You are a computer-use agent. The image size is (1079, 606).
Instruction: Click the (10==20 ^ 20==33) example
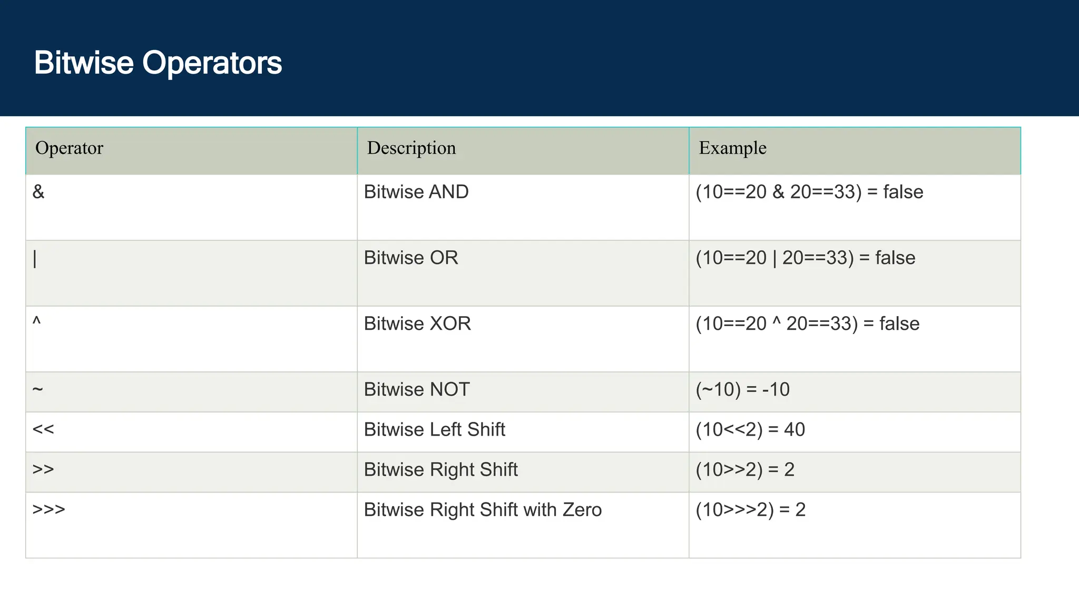807,324
